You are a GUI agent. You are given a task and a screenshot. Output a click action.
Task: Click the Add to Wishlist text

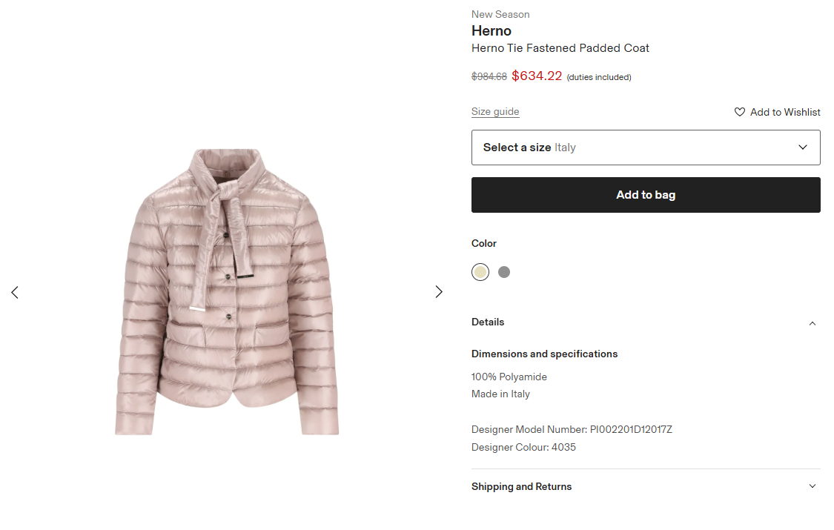(785, 112)
